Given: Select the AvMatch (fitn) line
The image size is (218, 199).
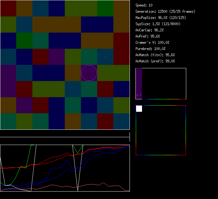Looking at the screenshot, I should click(155, 55).
